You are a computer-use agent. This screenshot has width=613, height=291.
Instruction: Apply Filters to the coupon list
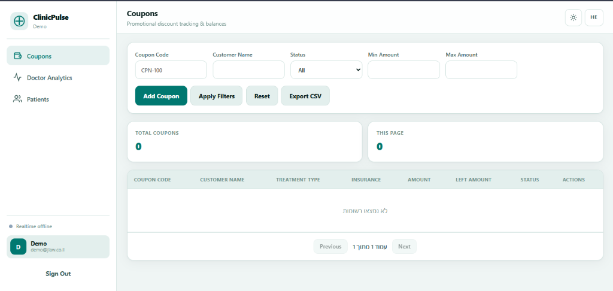[217, 96]
